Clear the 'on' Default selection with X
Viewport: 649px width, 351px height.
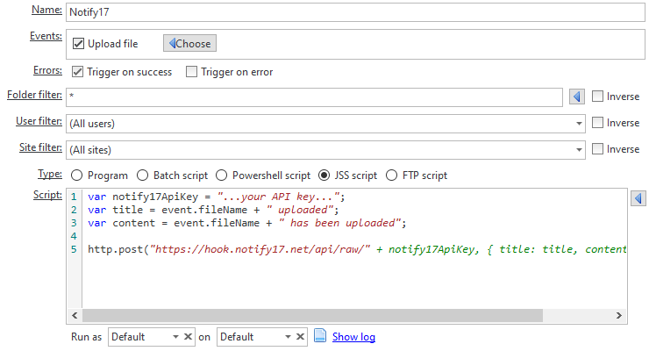(x=301, y=336)
